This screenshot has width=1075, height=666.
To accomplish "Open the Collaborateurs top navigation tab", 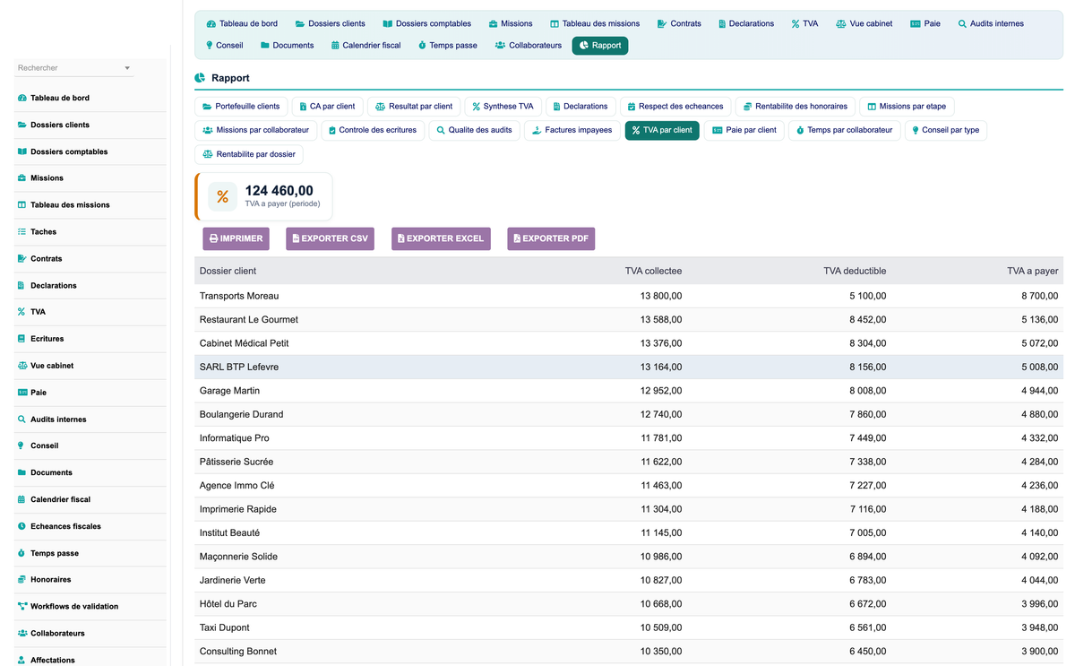I will 529,45.
